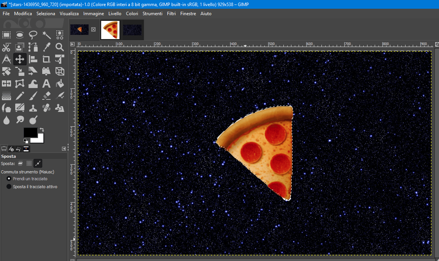The height and width of the screenshot is (261, 439).
Task: Select the Gradient tool
Action: [6, 96]
